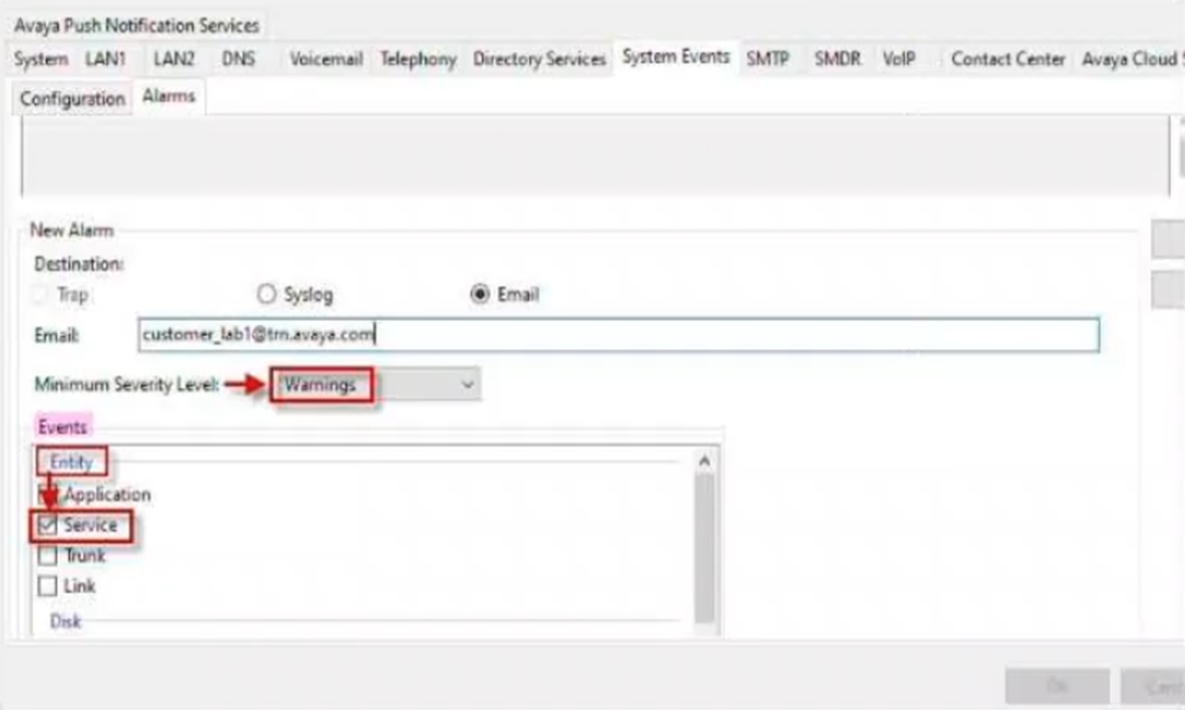Enable the Trunk entity checkbox
This screenshot has width=1185, height=710.
48,556
